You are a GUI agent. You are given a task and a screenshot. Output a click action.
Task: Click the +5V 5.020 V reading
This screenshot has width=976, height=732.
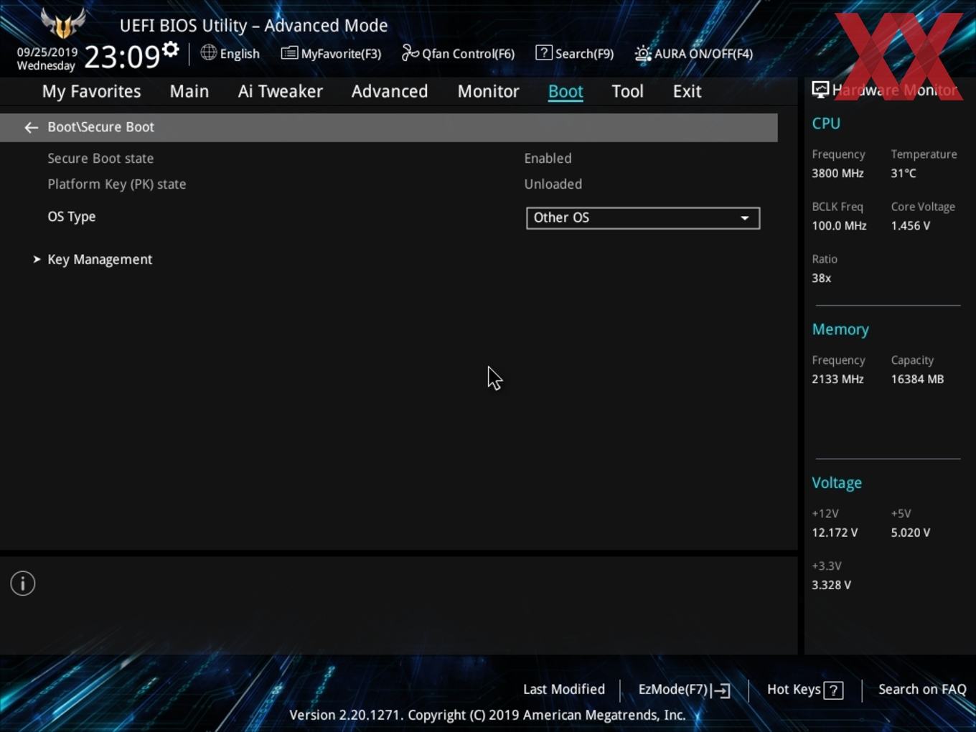tap(911, 532)
